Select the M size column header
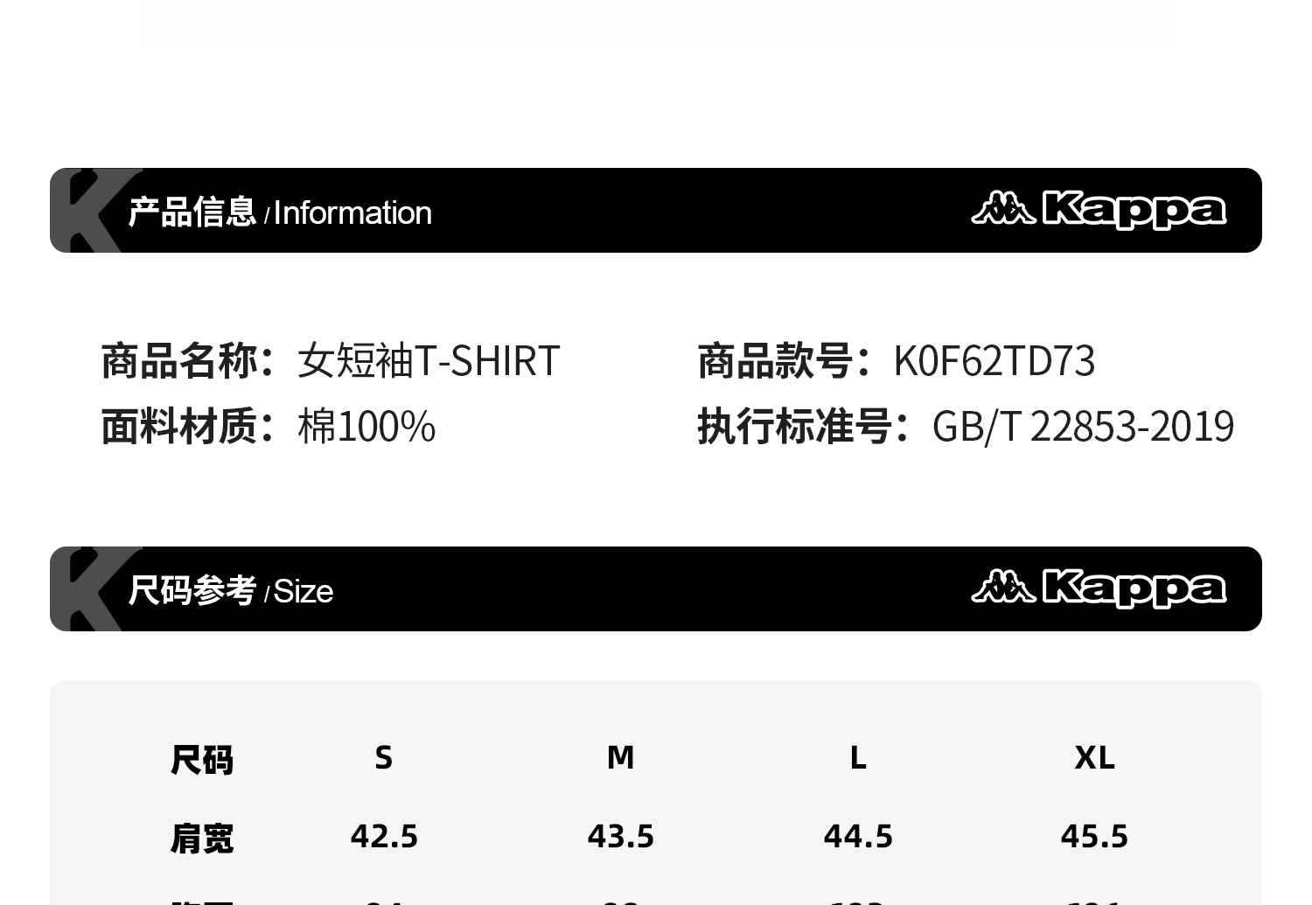 [x=620, y=757]
